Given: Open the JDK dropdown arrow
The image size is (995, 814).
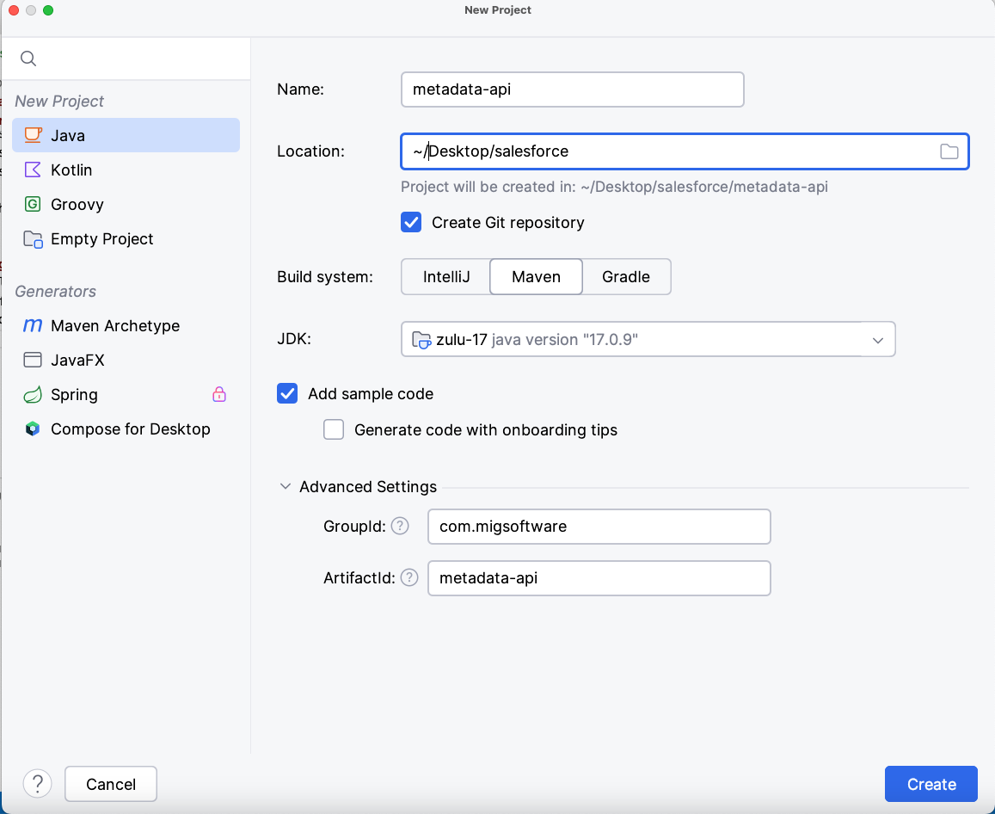Looking at the screenshot, I should [877, 340].
